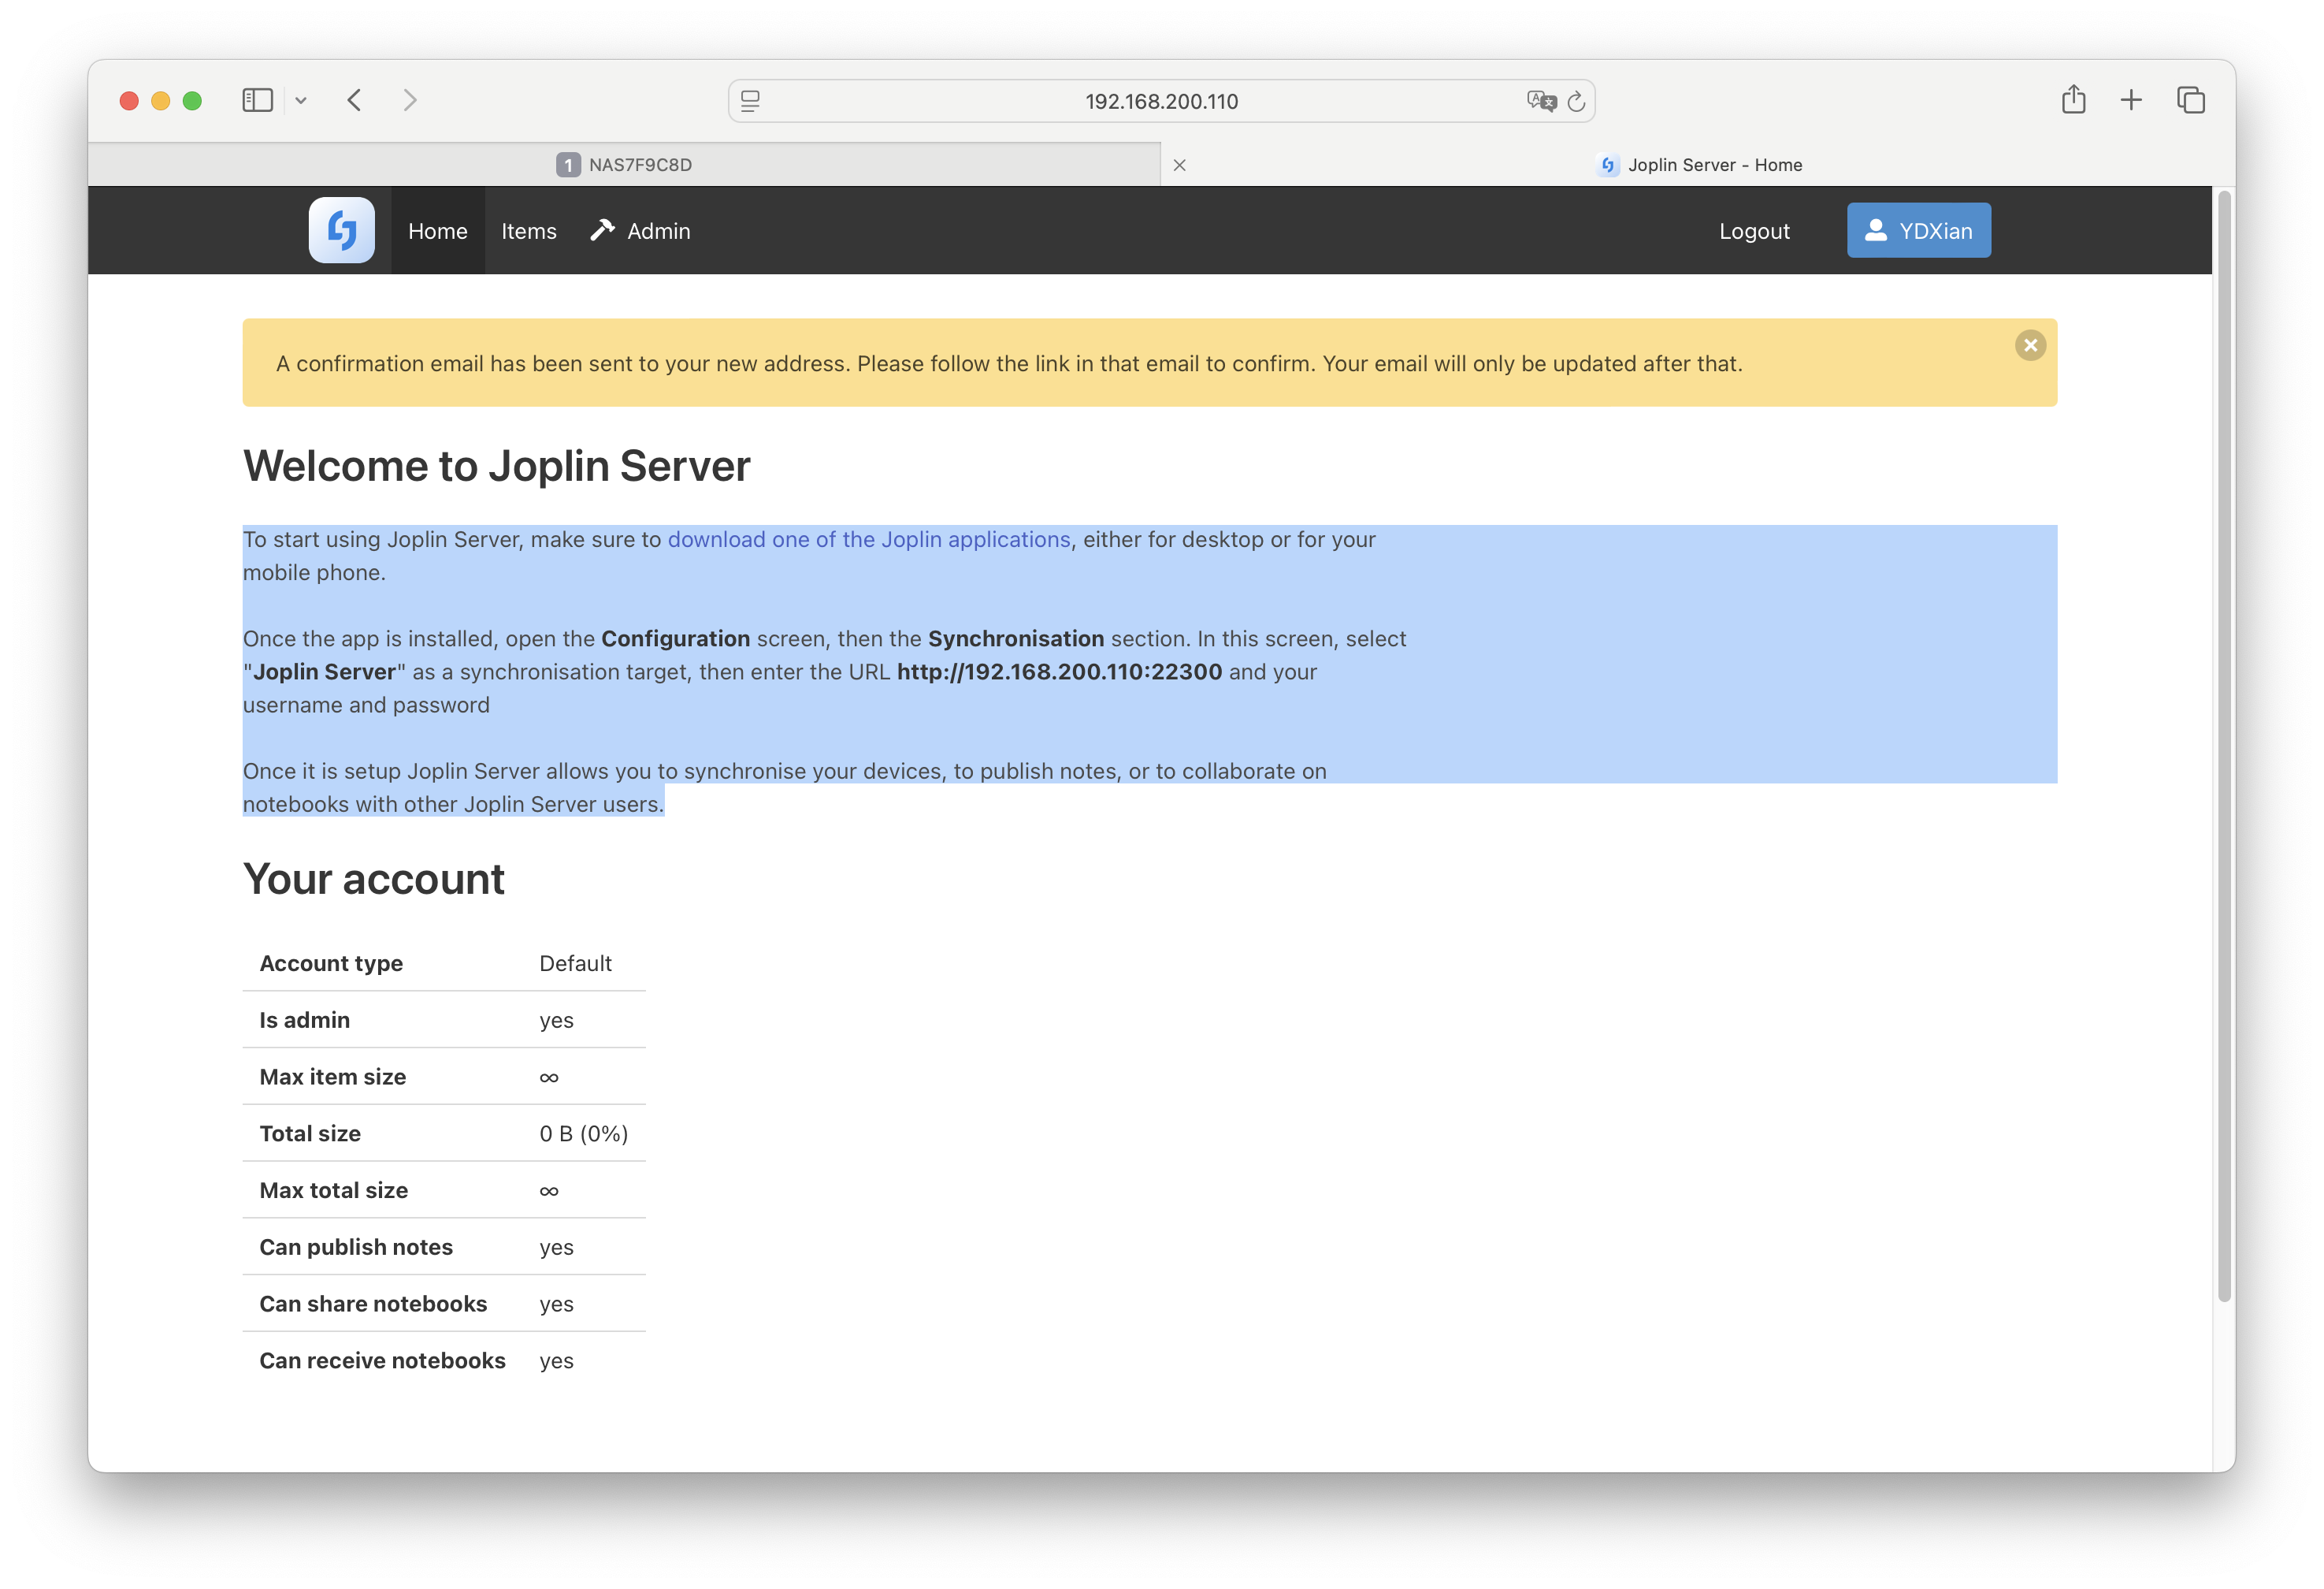The height and width of the screenshot is (1589, 2324).
Task: Go back with the back arrow
Action: [x=354, y=100]
